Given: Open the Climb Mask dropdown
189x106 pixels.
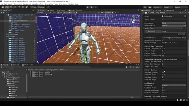Looking at the screenshot, I should (174, 23).
